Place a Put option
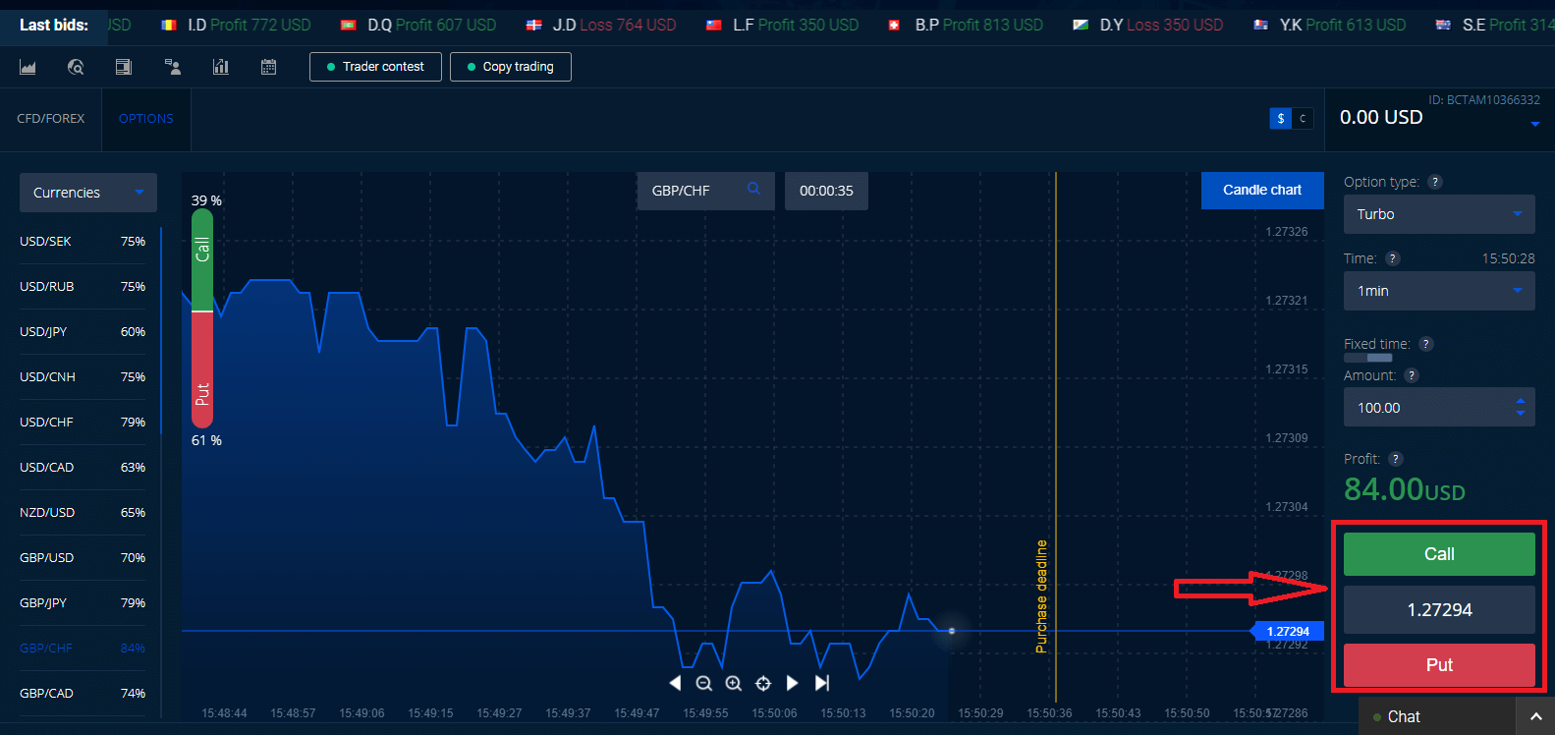Viewport: 1555px width, 735px height. pos(1439,665)
